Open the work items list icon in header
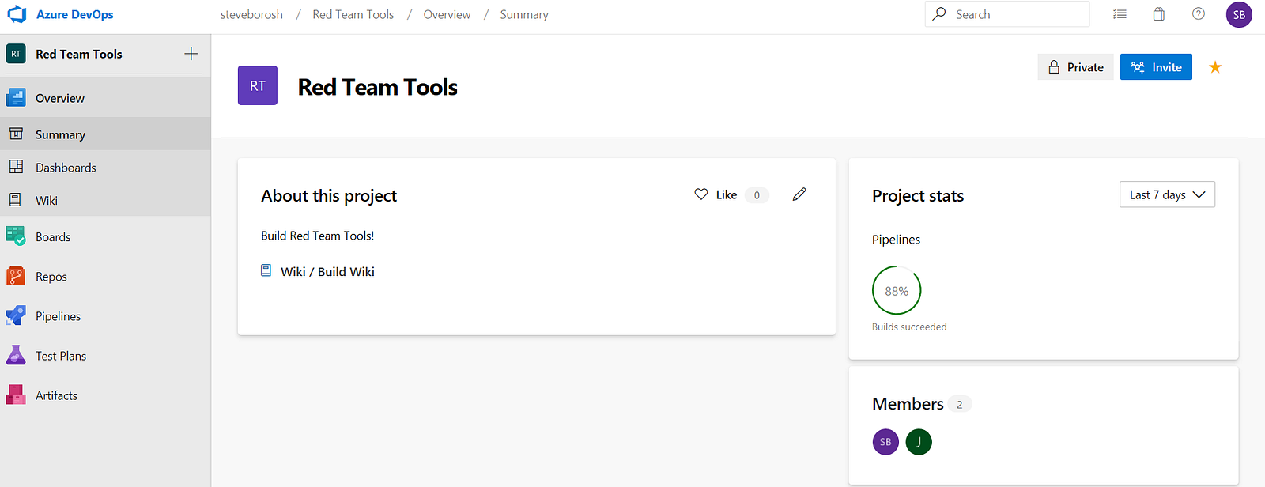 click(1120, 14)
